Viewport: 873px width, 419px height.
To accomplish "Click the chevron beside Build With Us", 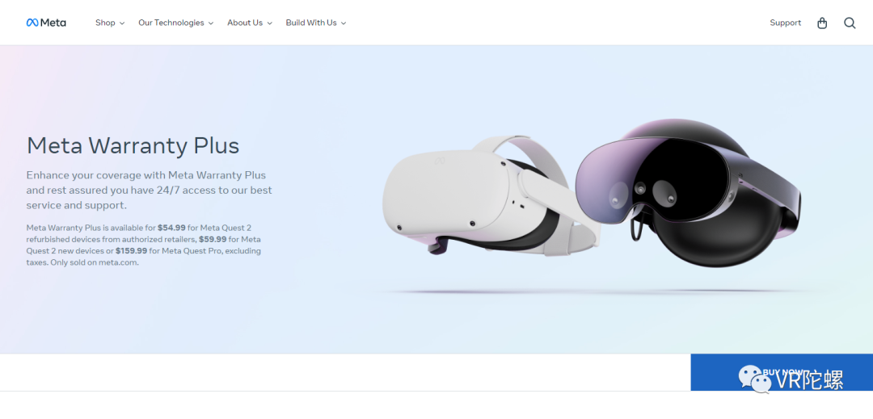I will 344,23.
